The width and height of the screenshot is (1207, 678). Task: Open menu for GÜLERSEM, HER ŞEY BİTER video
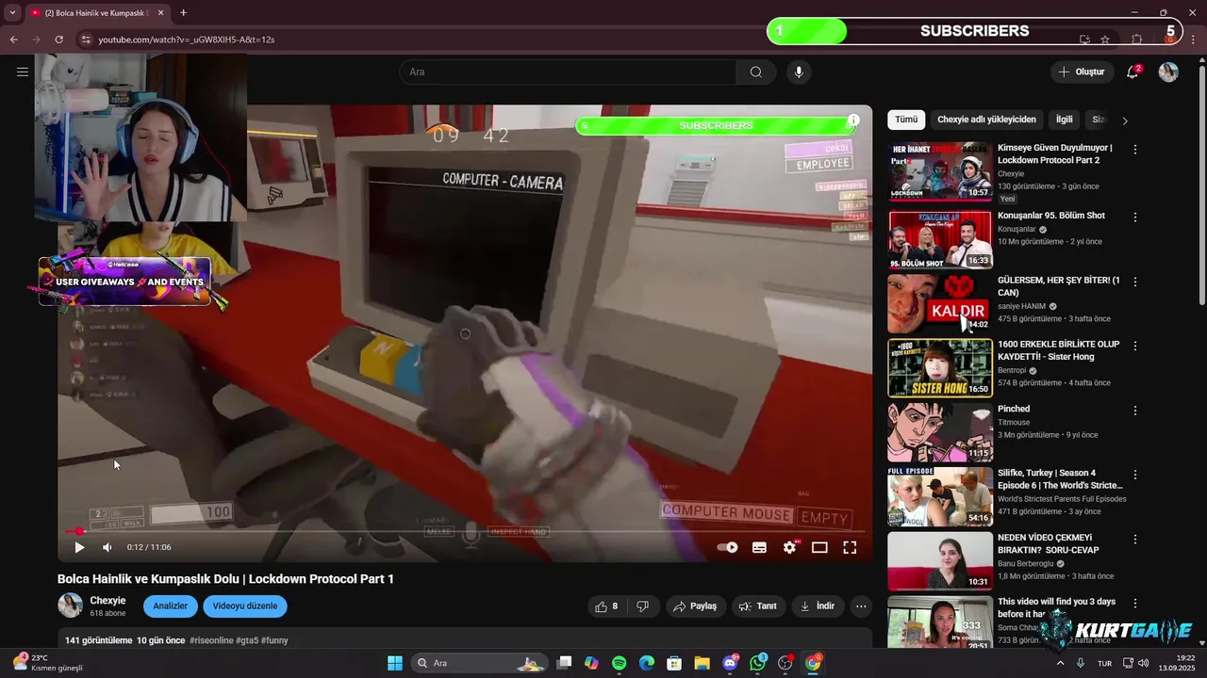pos(1135,282)
